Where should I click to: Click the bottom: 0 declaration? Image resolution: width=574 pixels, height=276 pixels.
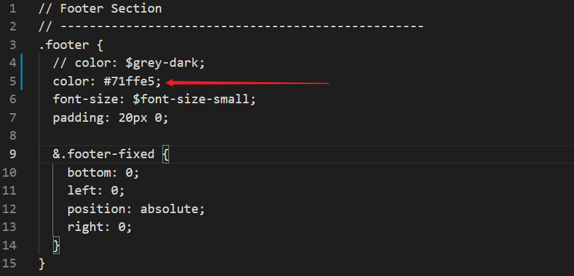click(x=103, y=172)
